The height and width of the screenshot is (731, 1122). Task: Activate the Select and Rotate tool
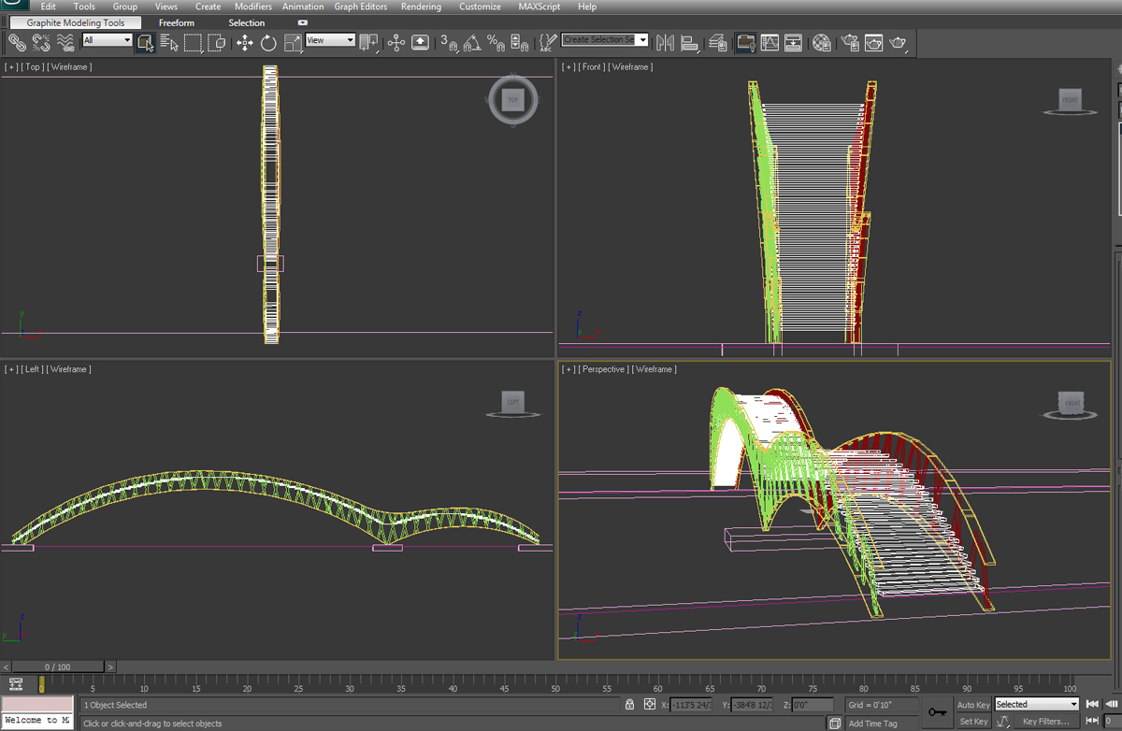267,43
